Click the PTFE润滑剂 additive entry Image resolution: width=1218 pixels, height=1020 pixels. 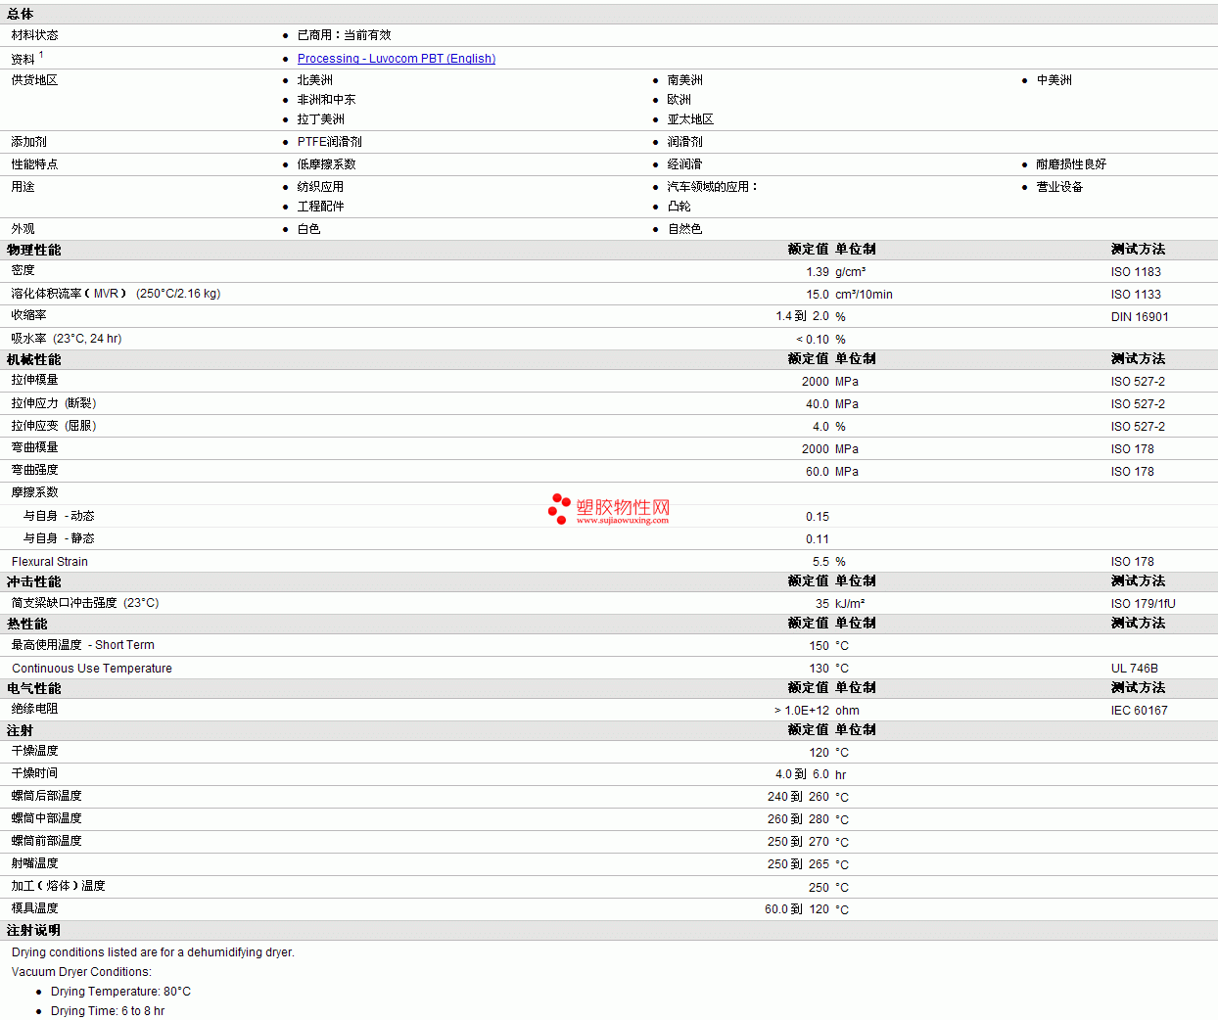click(330, 142)
